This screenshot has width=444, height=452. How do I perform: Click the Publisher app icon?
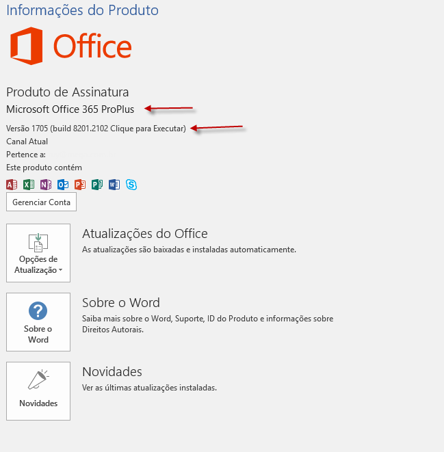click(97, 185)
